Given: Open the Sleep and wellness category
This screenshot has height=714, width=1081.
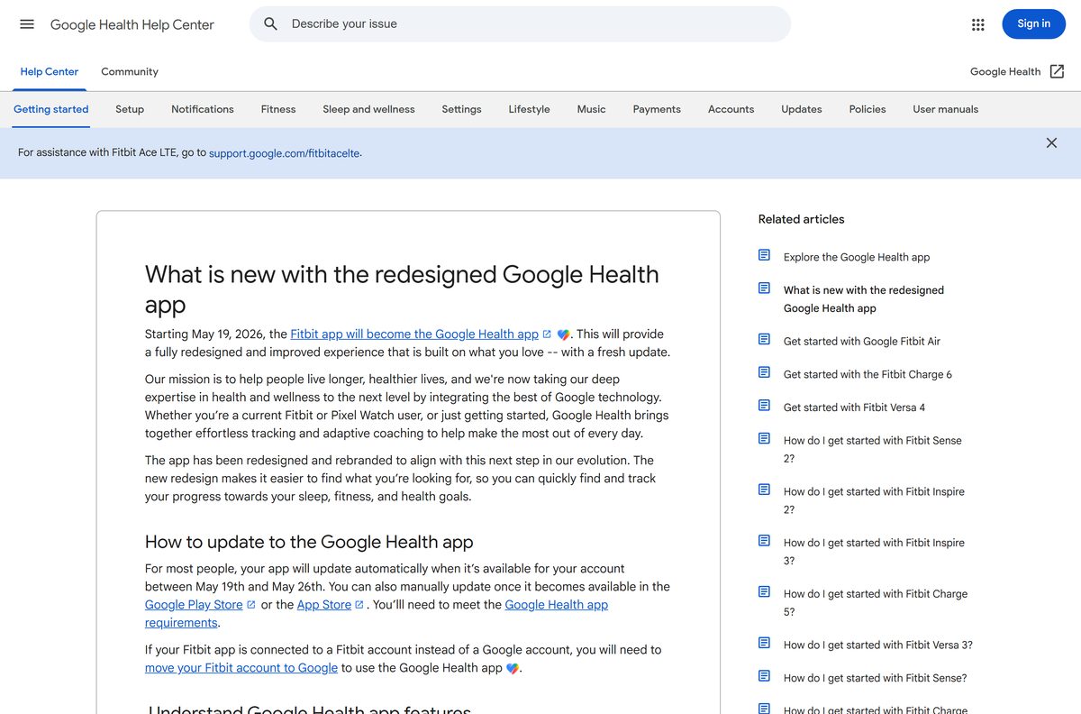Looking at the screenshot, I should (x=369, y=109).
